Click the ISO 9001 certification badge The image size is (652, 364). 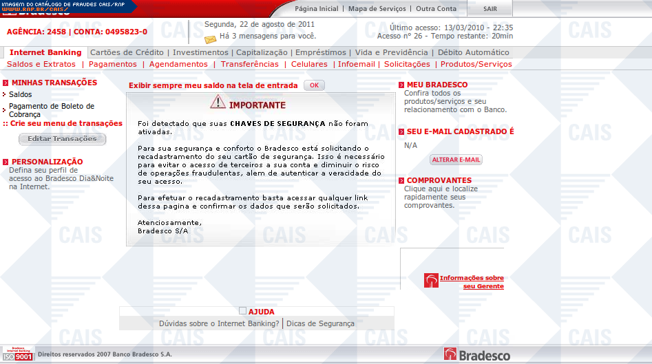[x=18, y=354]
